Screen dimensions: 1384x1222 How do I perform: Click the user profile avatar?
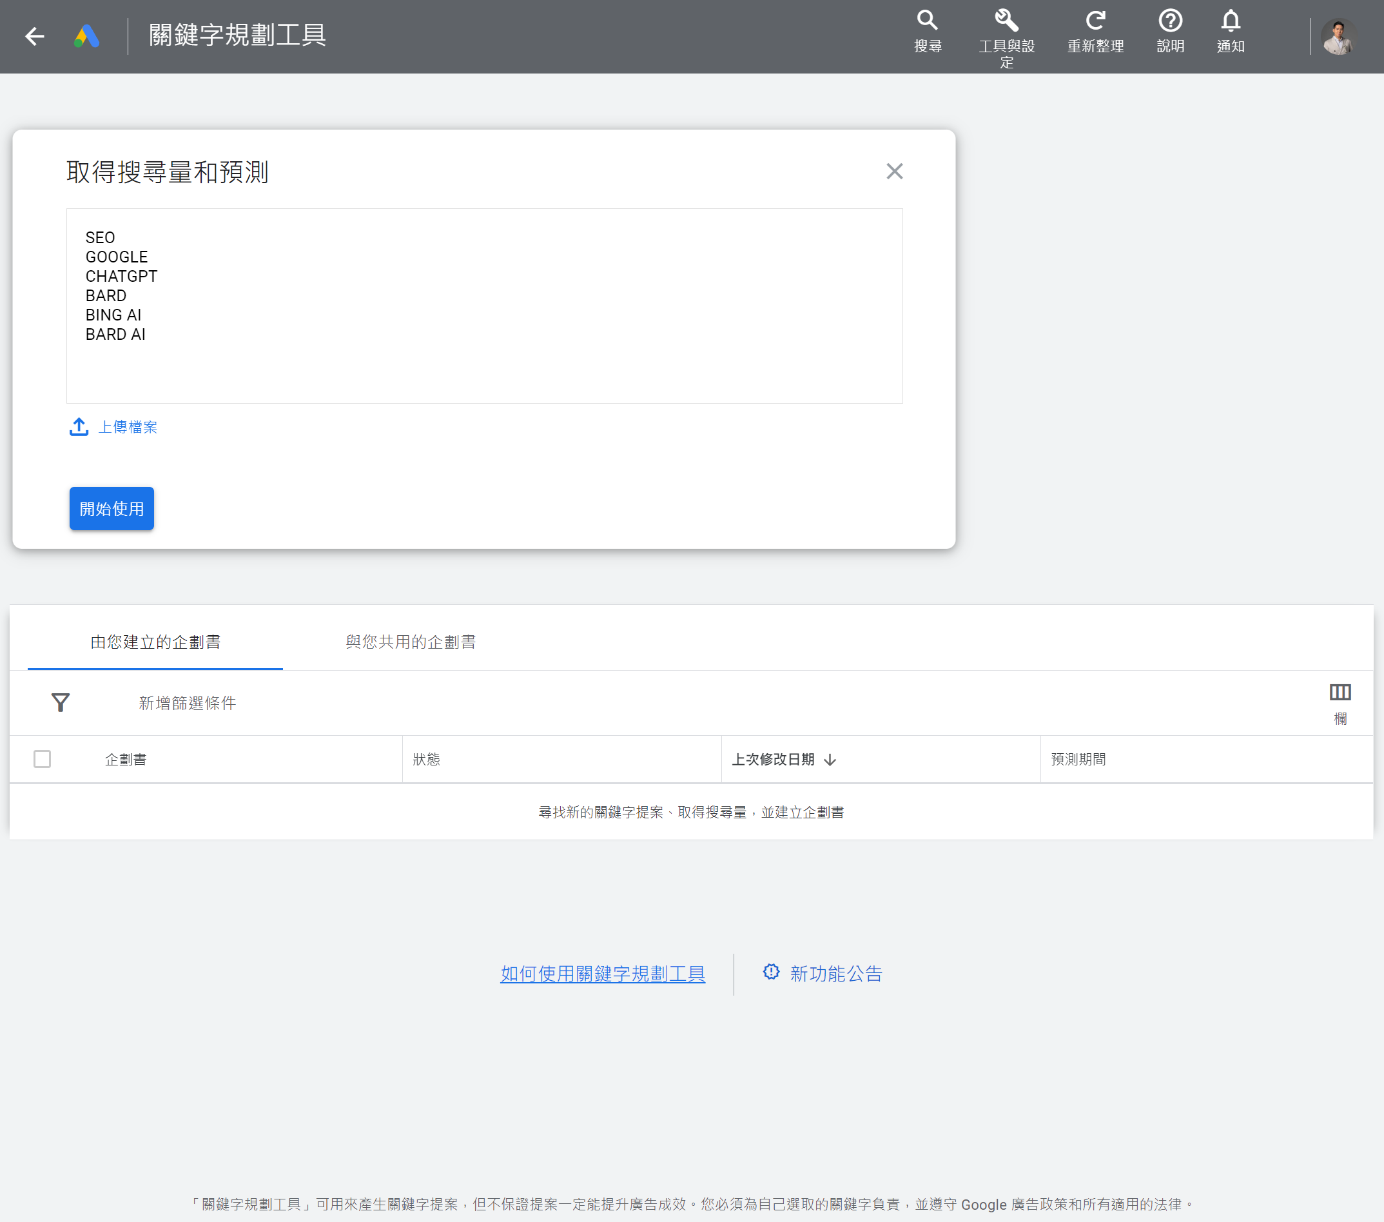click(x=1338, y=37)
